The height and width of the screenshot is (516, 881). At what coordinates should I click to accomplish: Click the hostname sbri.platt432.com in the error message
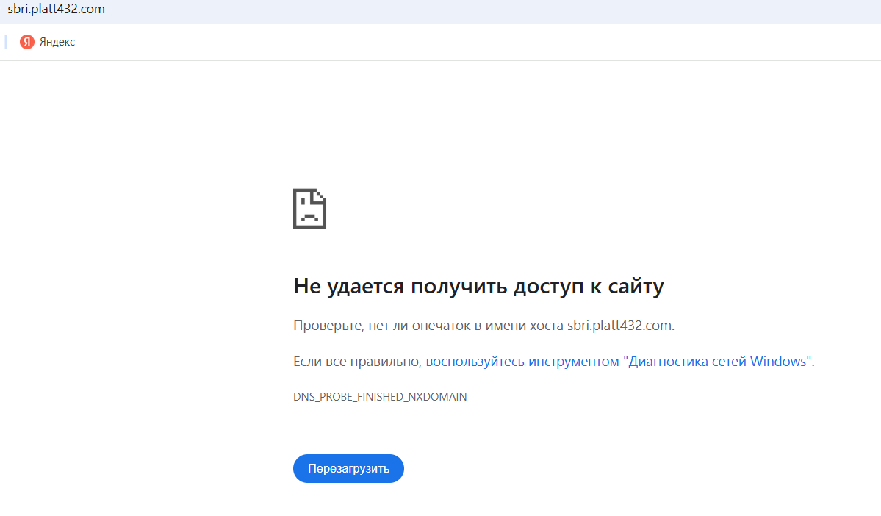point(619,326)
